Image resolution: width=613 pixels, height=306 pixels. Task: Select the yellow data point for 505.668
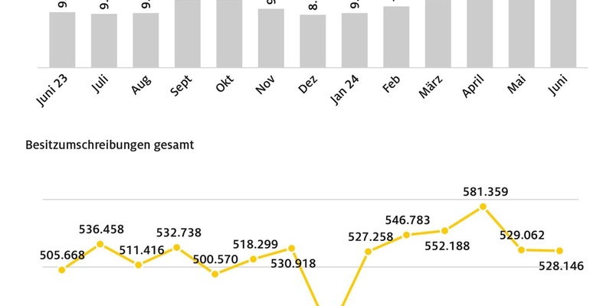[62, 269]
